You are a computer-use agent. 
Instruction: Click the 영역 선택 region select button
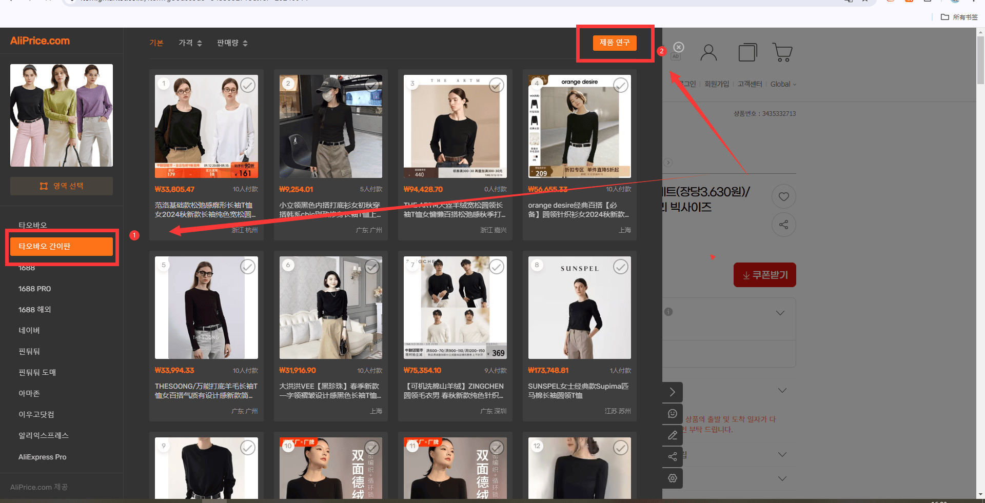click(62, 186)
